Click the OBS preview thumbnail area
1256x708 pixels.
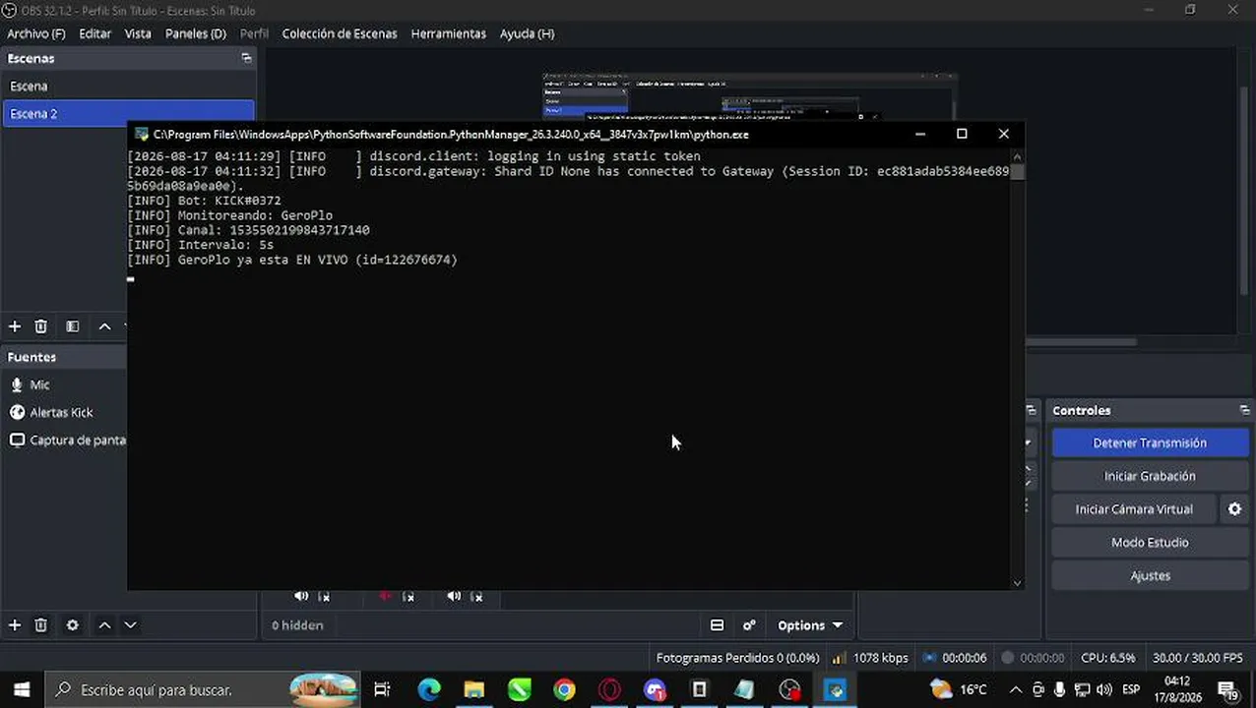coord(749,96)
